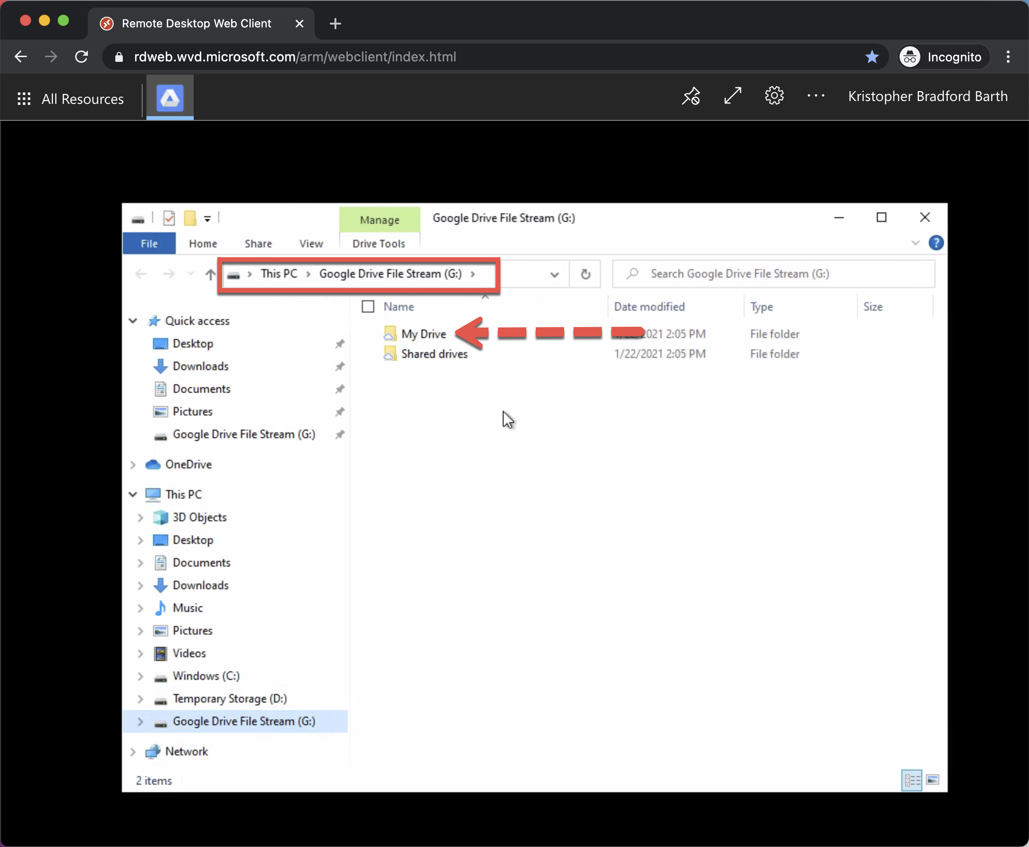Image resolution: width=1029 pixels, height=847 pixels.
Task: Unpin Downloads from Quick access
Action: [340, 366]
